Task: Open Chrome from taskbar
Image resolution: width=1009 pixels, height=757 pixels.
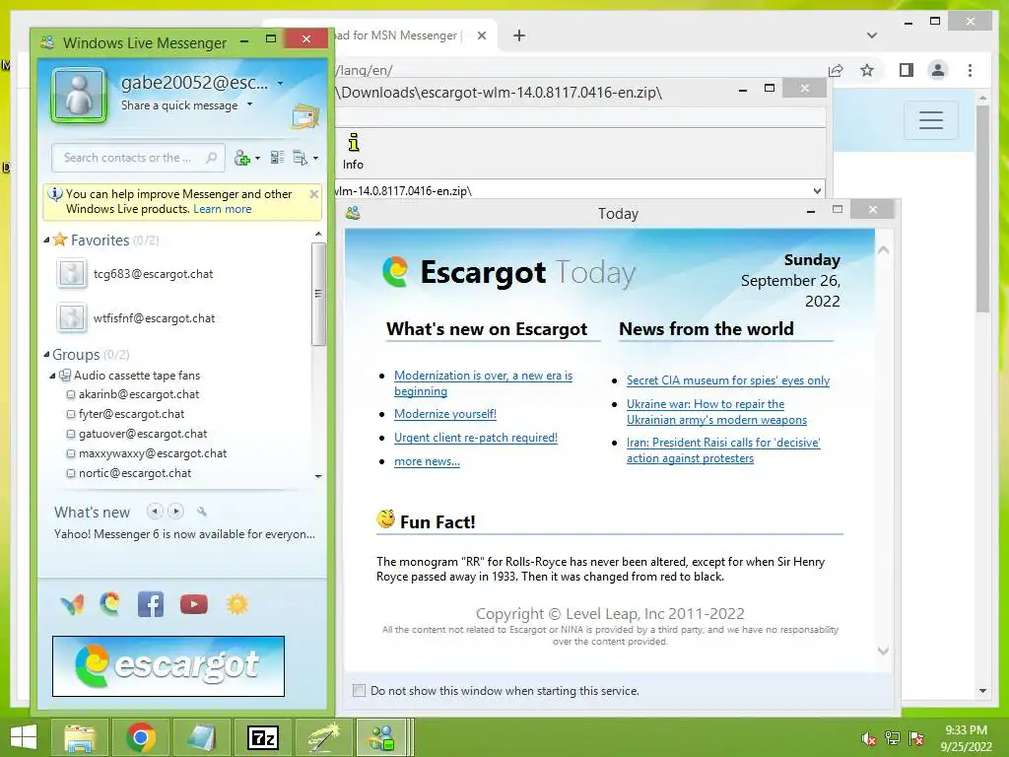Action: pyautogui.click(x=140, y=737)
